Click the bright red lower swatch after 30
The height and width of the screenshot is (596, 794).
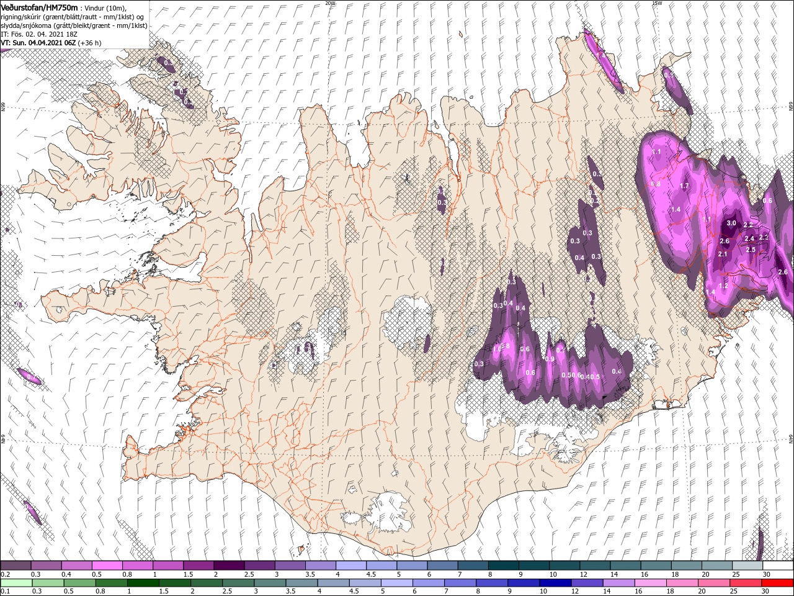pos(778,583)
